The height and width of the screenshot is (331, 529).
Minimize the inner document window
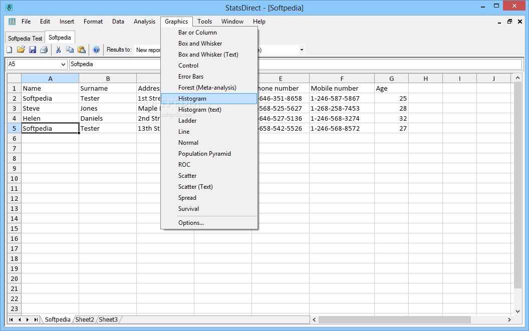click(499, 22)
